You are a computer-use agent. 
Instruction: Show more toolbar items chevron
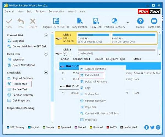click(128, 23)
